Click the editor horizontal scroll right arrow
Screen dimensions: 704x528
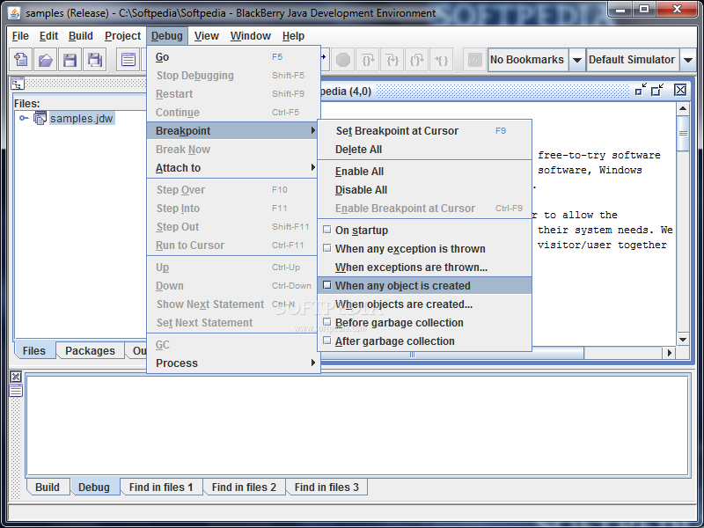670,353
